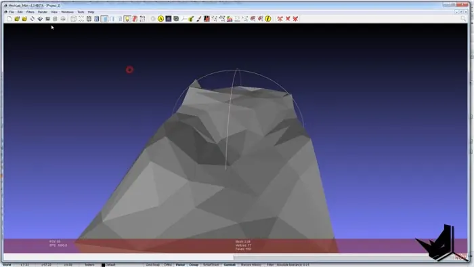
Task: Select the Measuring tool icon
Action: pyautogui.click(x=184, y=19)
